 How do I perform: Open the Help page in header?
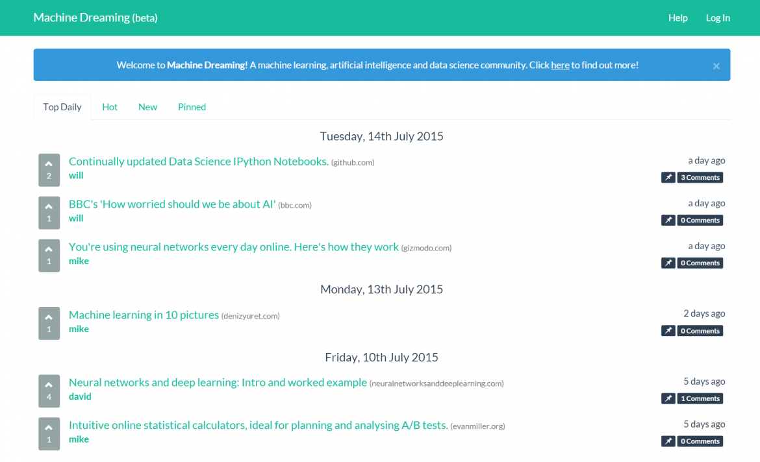point(678,18)
